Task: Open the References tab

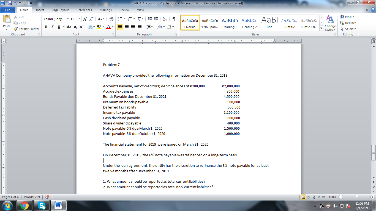Action: coord(84,10)
